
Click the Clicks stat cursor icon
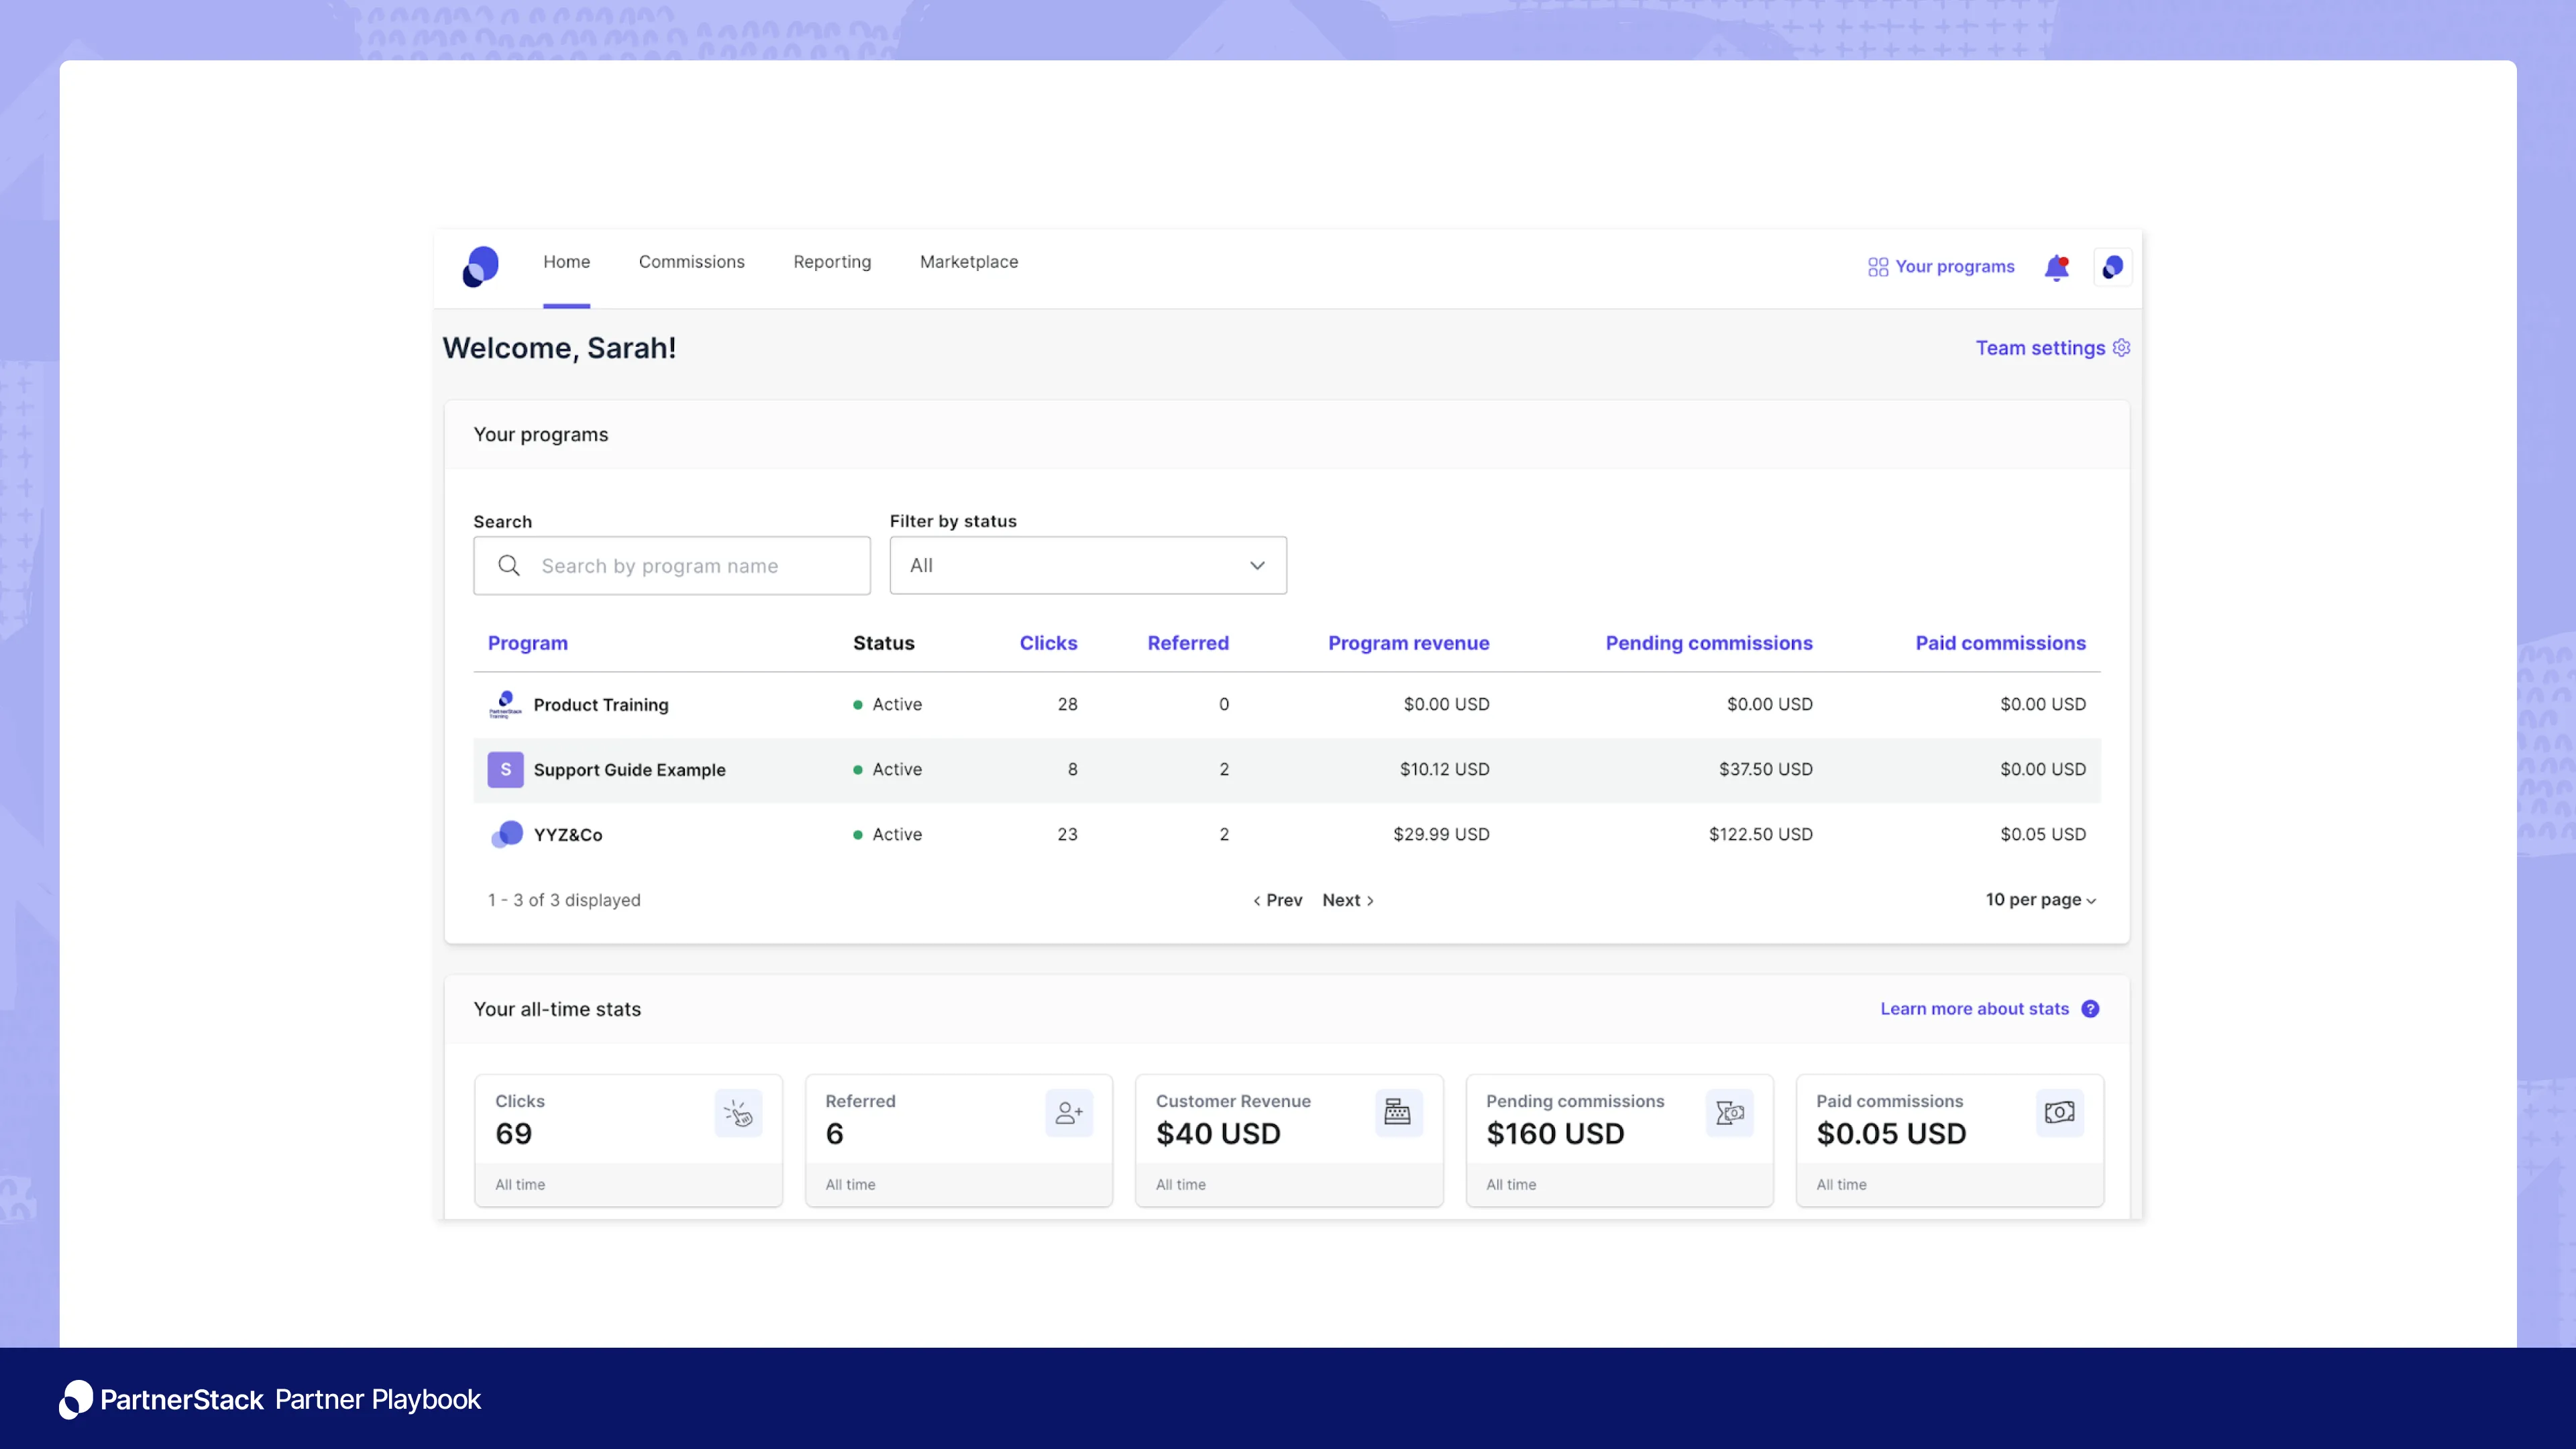click(x=738, y=1113)
